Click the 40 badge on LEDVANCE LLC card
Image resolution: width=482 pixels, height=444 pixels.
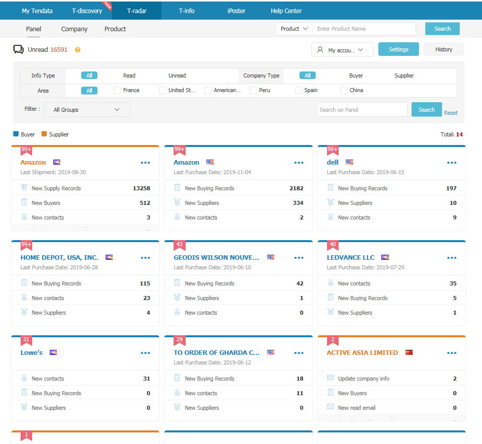(x=333, y=245)
